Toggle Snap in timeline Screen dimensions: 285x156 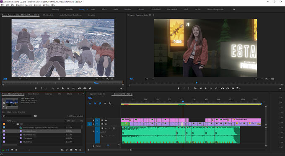pyautogui.click(x=95, y=103)
